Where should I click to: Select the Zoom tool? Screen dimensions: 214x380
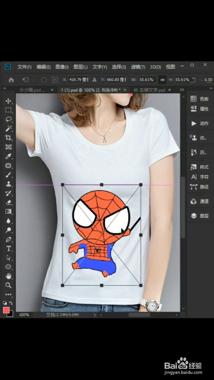(8, 285)
